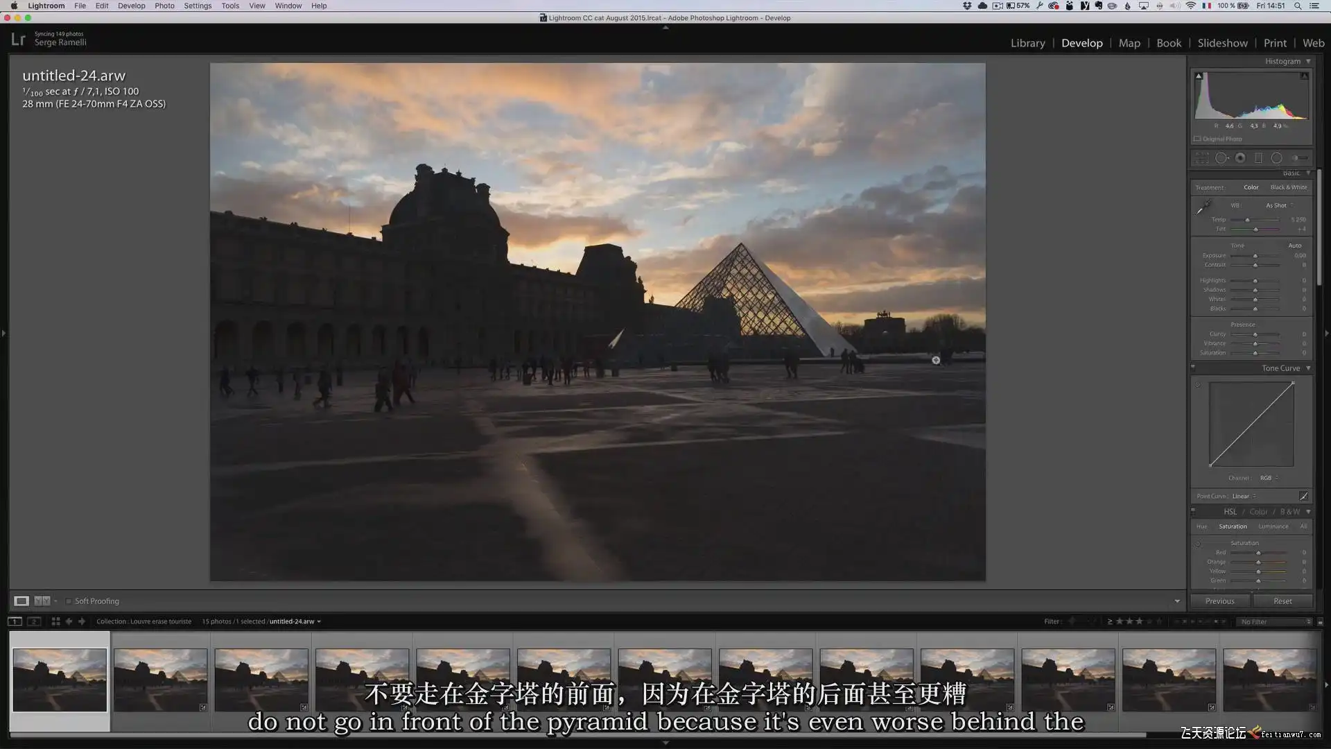
Task: Enable Soft Proofing checkbox
Action: 69,601
